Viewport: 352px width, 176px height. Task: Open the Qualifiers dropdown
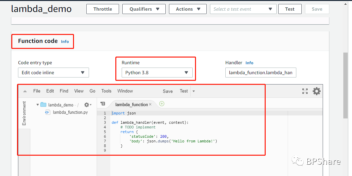pyautogui.click(x=144, y=9)
